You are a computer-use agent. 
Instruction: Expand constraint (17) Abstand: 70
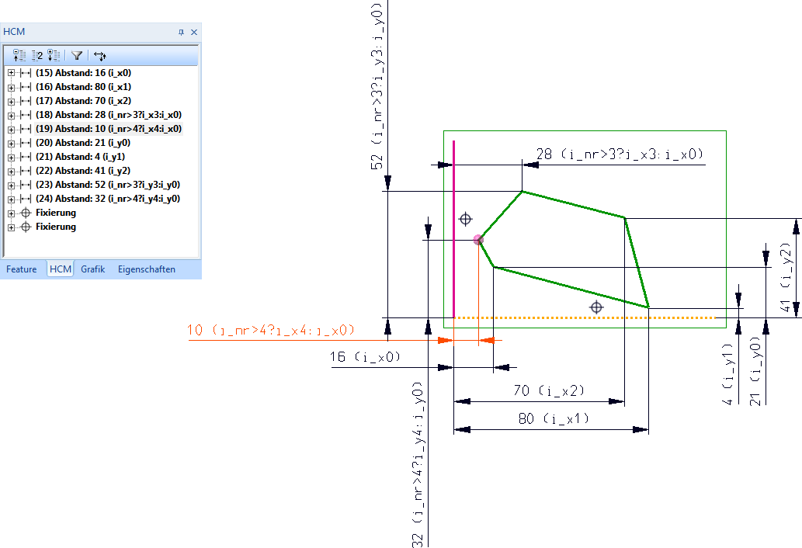coord(11,101)
